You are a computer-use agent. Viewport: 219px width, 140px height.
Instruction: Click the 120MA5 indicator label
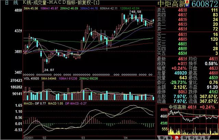coord(130,8)
